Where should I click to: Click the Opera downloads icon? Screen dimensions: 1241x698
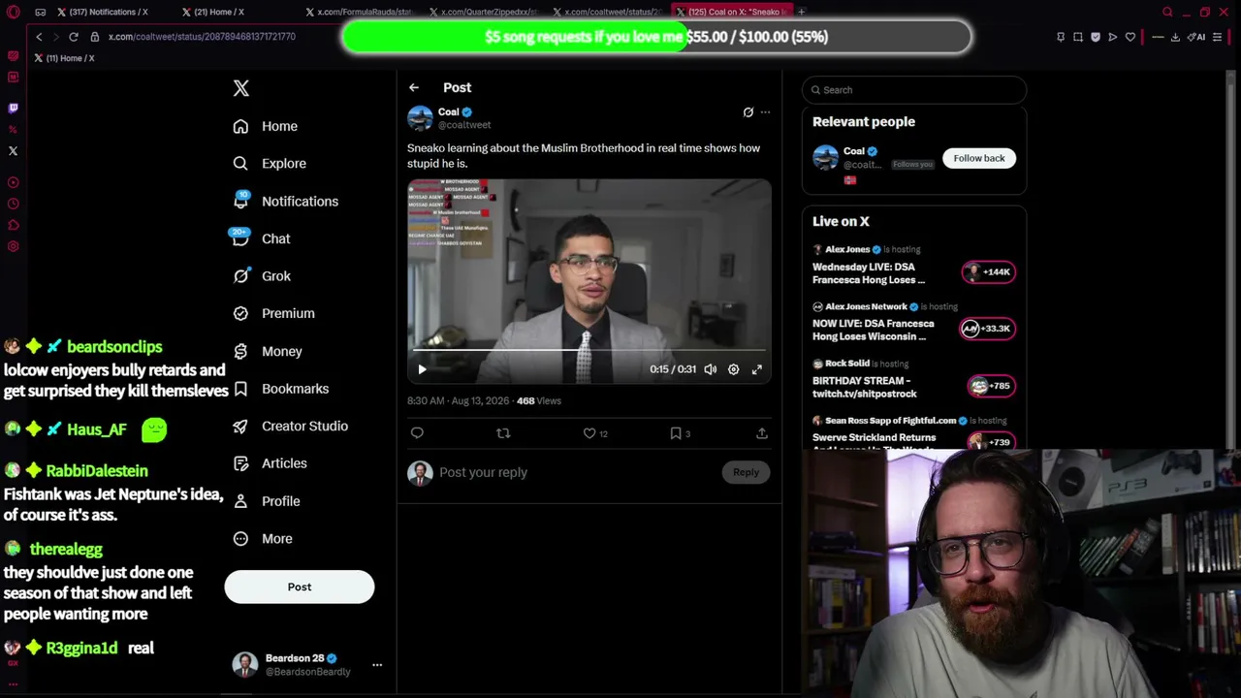click(1175, 37)
